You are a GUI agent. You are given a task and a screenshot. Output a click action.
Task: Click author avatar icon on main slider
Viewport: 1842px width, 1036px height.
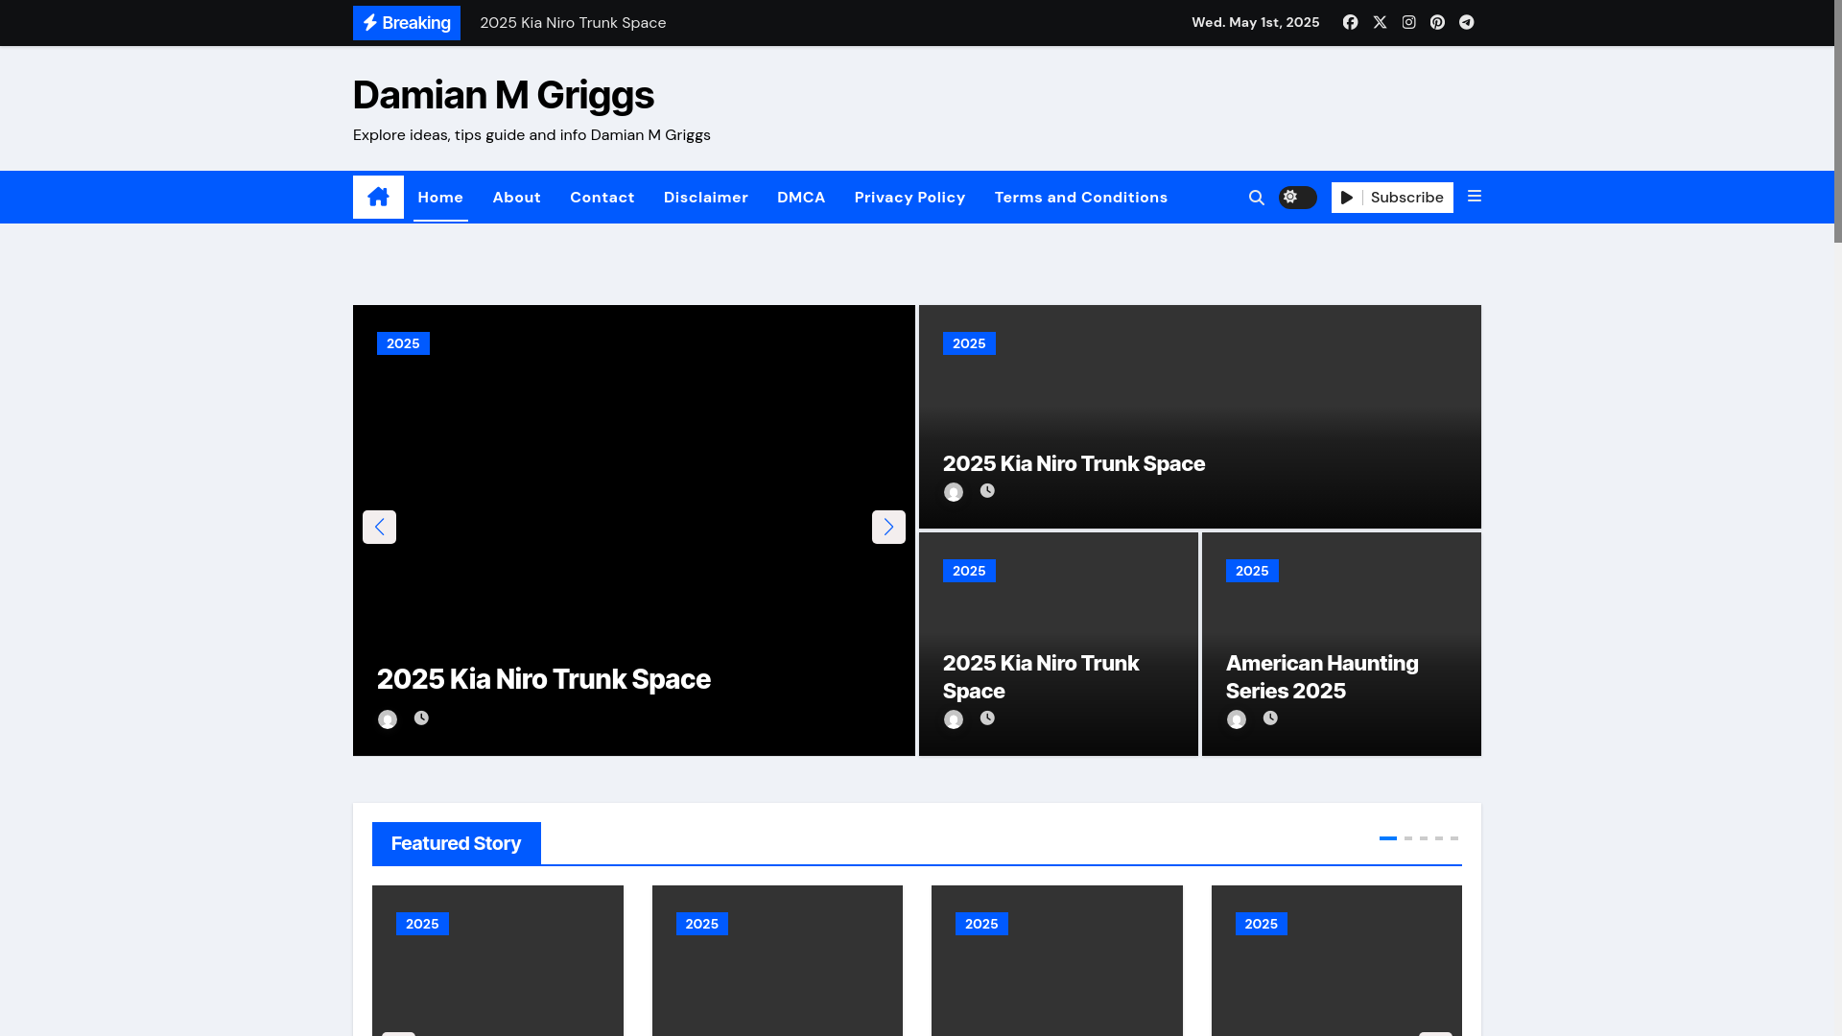coord(388,719)
